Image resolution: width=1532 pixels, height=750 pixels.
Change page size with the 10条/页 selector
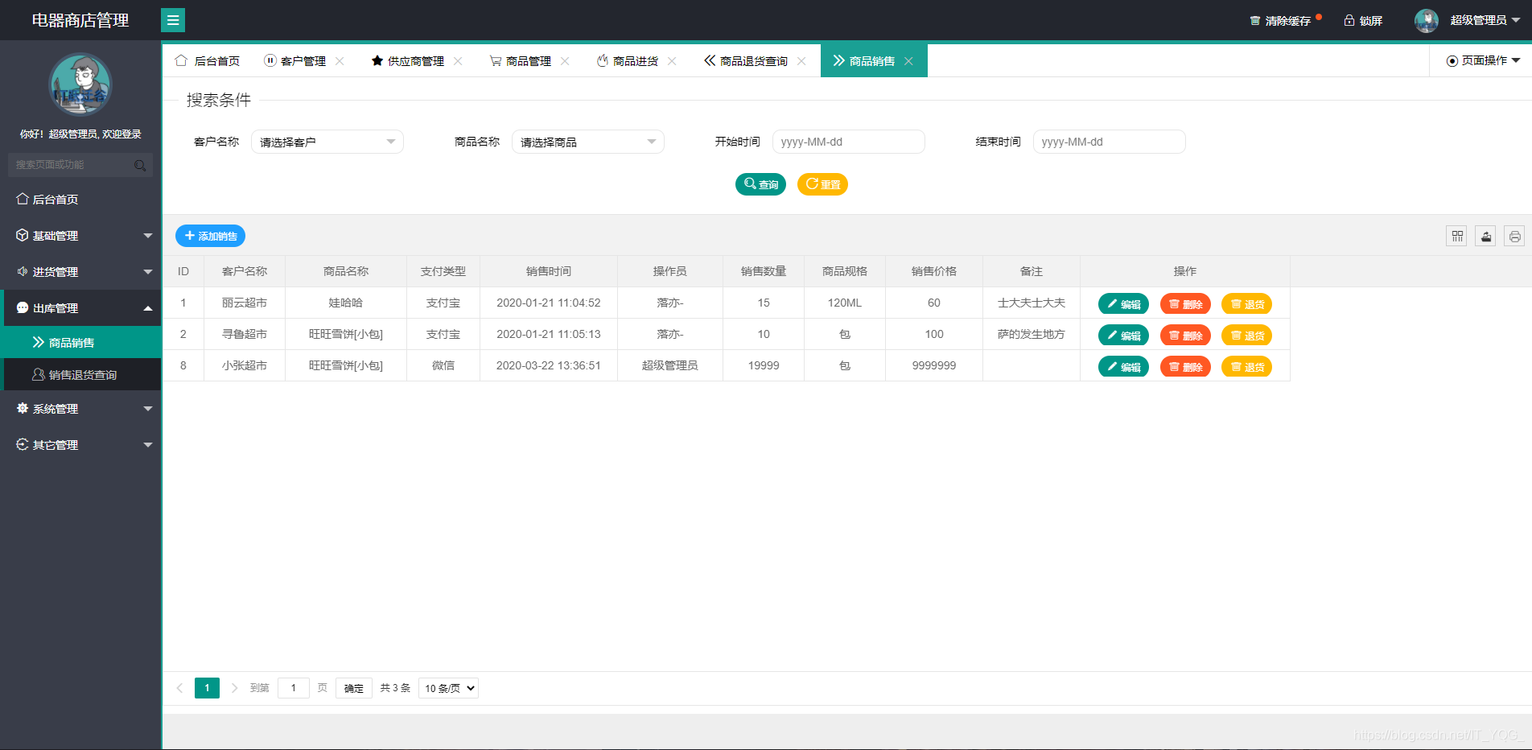[447, 688]
